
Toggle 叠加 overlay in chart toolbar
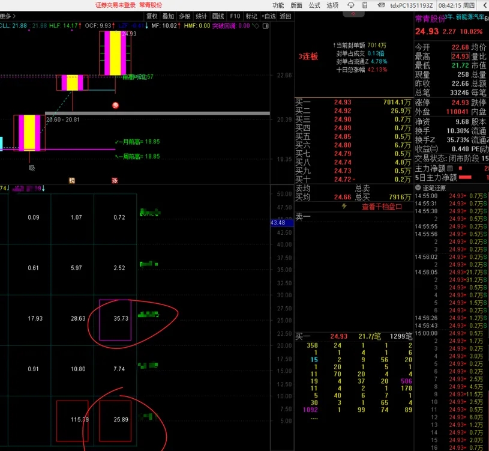[x=168, y=16]
